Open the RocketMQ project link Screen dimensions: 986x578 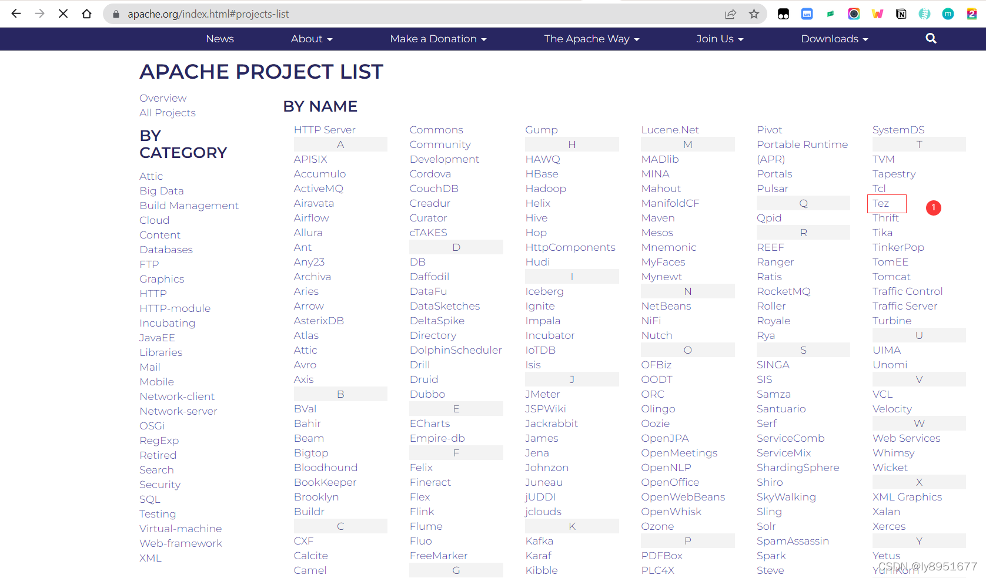pos(784,291)
